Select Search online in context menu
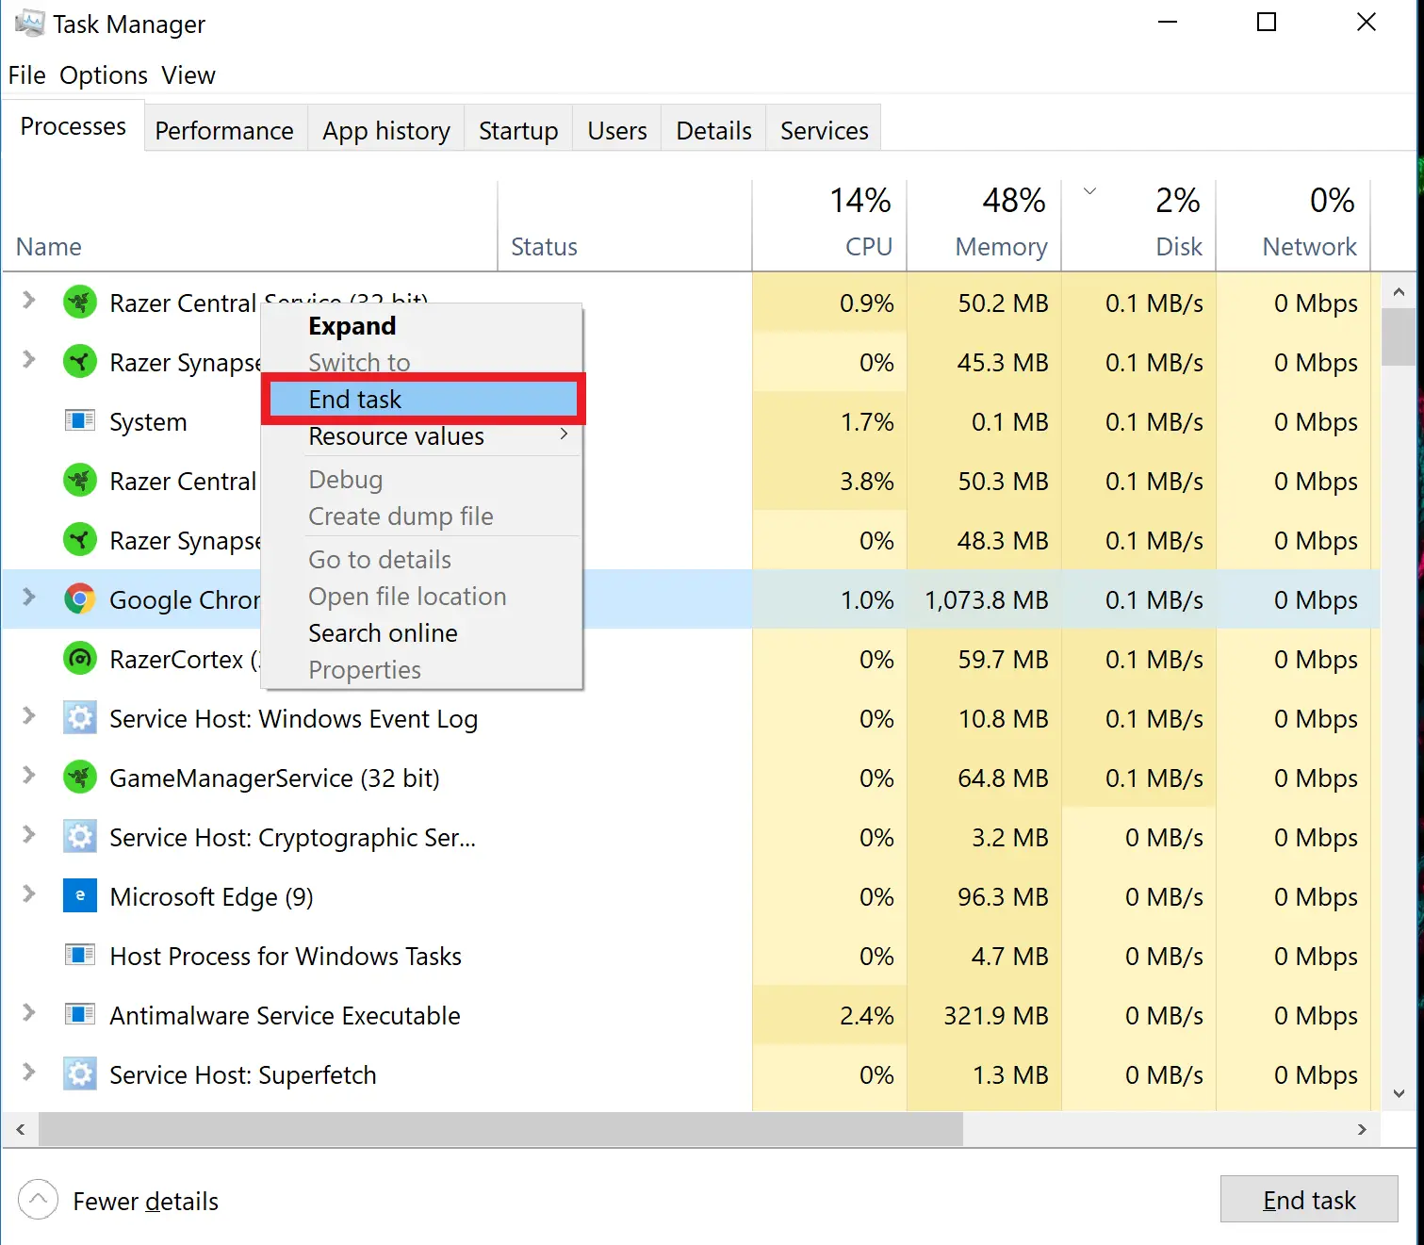The height and width of the screenshot is (1245, 1424). 383,633
